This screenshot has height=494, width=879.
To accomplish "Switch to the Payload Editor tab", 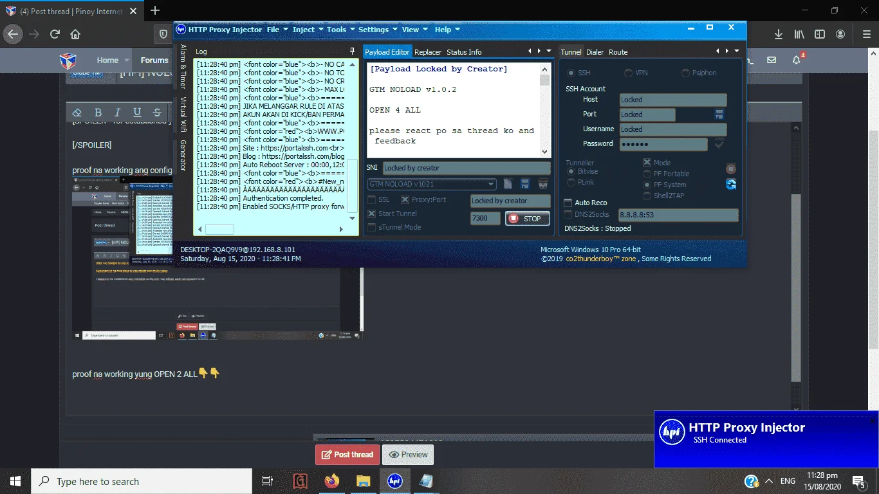I will [387, 52].
